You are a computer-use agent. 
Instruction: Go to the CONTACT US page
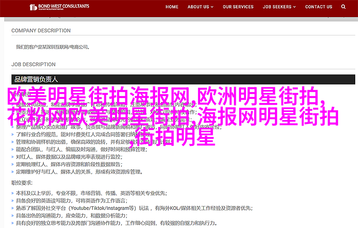[x=319, y=7]
